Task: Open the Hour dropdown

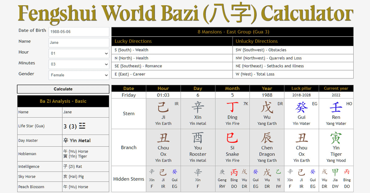Action: [x=79, y=54]
